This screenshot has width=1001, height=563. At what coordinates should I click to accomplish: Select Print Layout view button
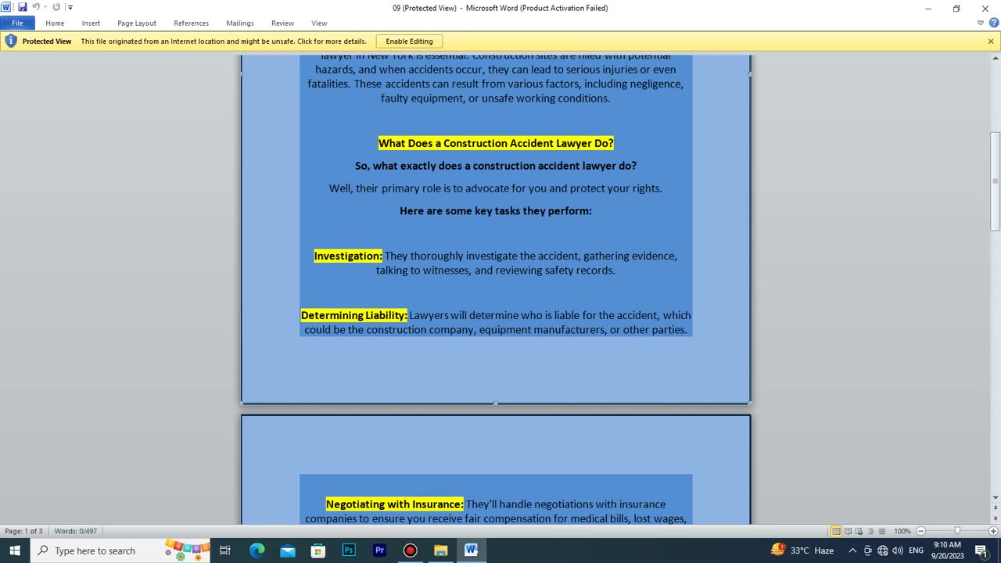coord(836,532)
